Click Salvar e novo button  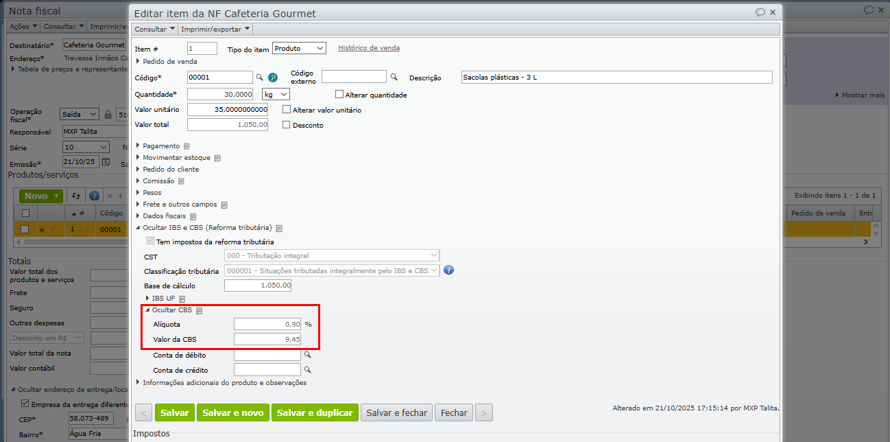pyautogui.click(x=233, y=412)
